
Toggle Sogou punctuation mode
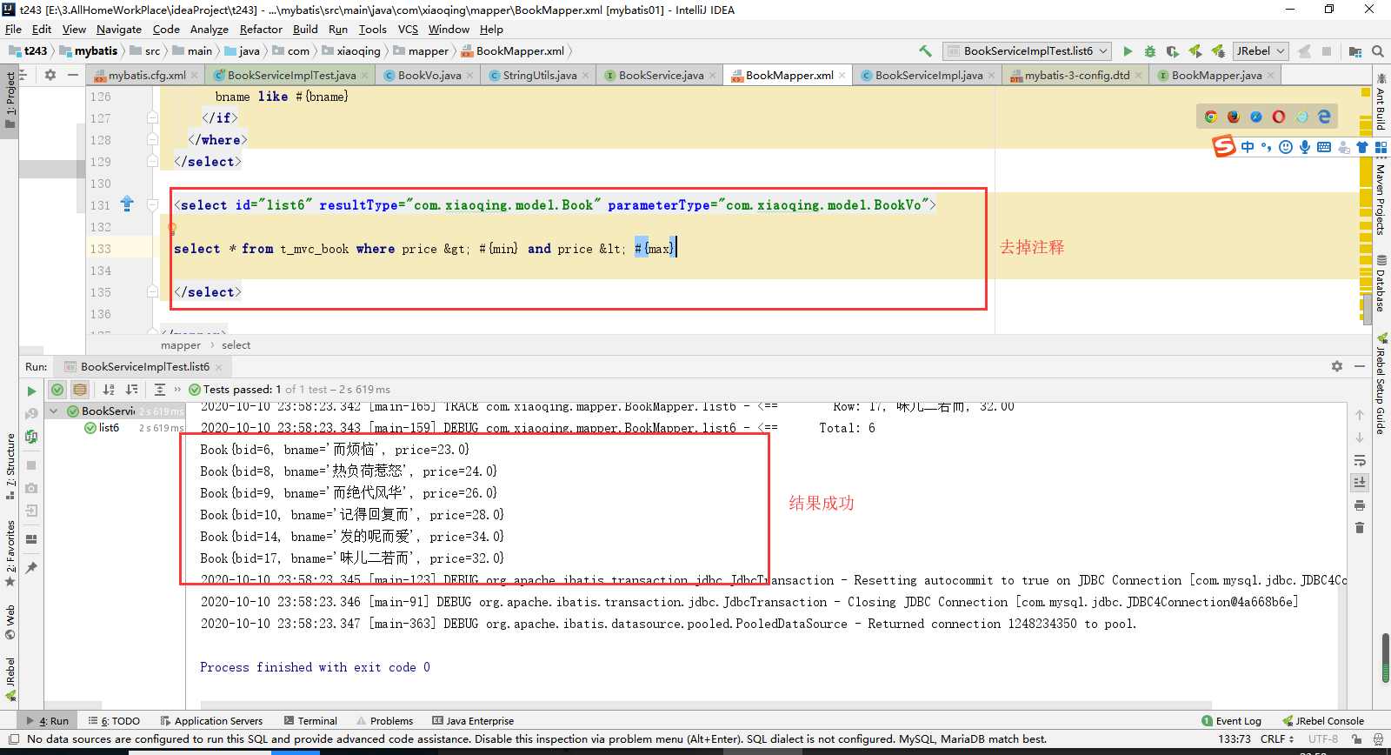pyautogui.click(x=1267, y=147)
